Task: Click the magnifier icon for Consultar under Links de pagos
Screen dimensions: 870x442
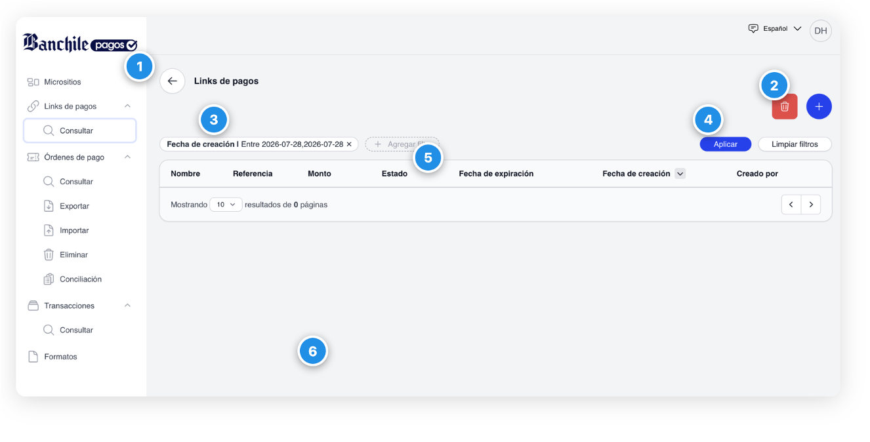Action: tap(49, 131)
